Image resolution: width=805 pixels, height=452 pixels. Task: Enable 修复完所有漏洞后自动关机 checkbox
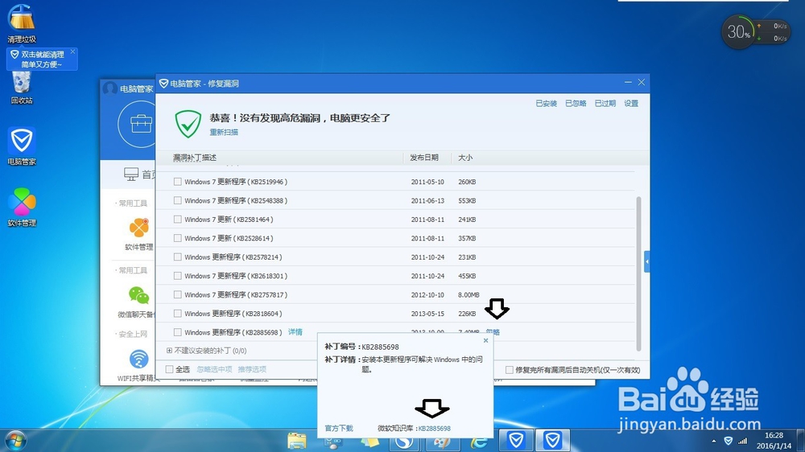(x=509, y=370)
